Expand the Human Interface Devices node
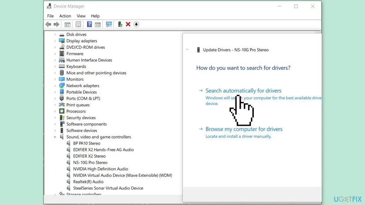This screenshot has width=365, height=205. click(x=55, y=60)
